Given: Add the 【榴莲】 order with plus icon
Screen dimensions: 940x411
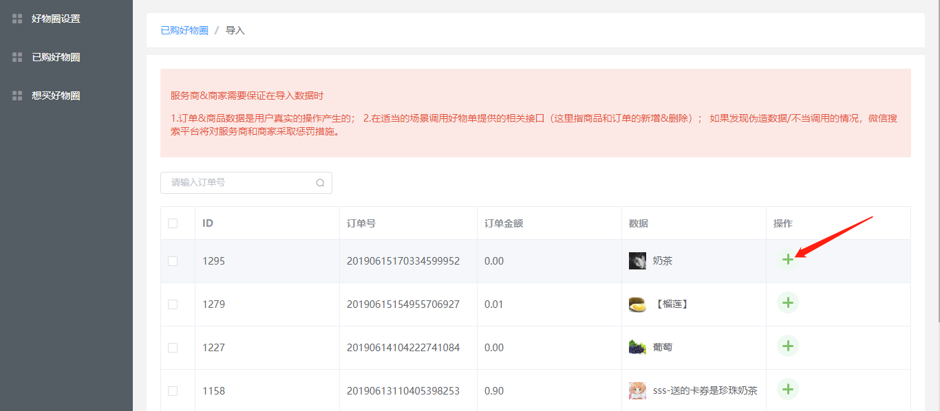Looking at the screenshot, I should pos(787,302).
